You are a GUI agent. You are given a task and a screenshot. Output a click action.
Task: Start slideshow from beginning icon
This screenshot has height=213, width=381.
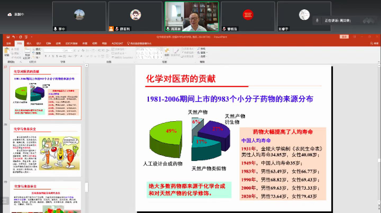point(26,37)
